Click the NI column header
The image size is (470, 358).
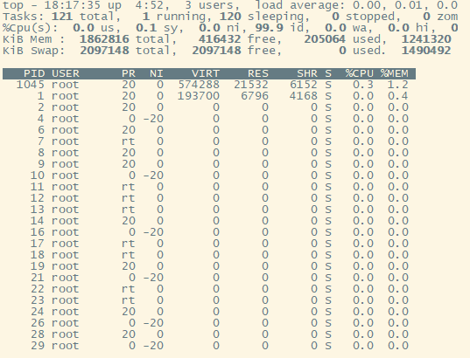point(157,73)
